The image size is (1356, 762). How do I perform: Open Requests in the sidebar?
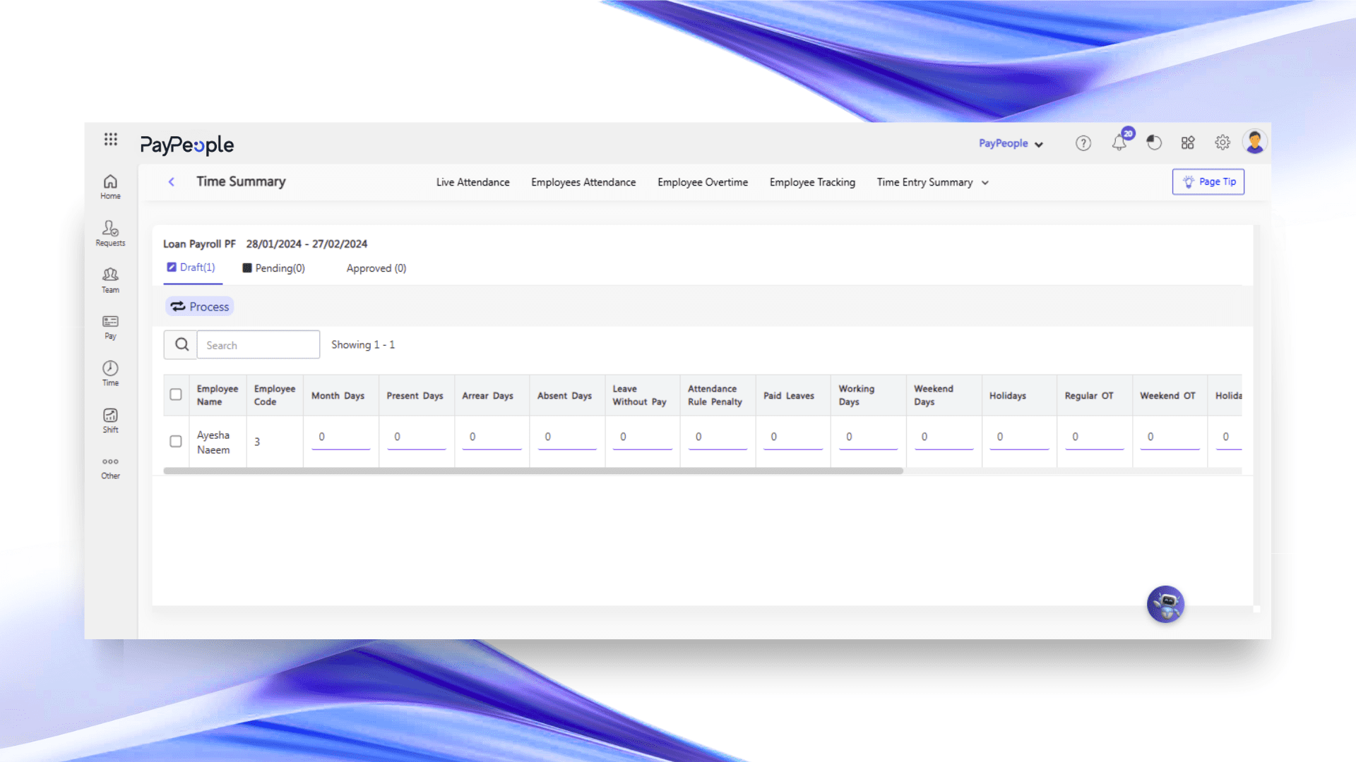click(110, 233)
